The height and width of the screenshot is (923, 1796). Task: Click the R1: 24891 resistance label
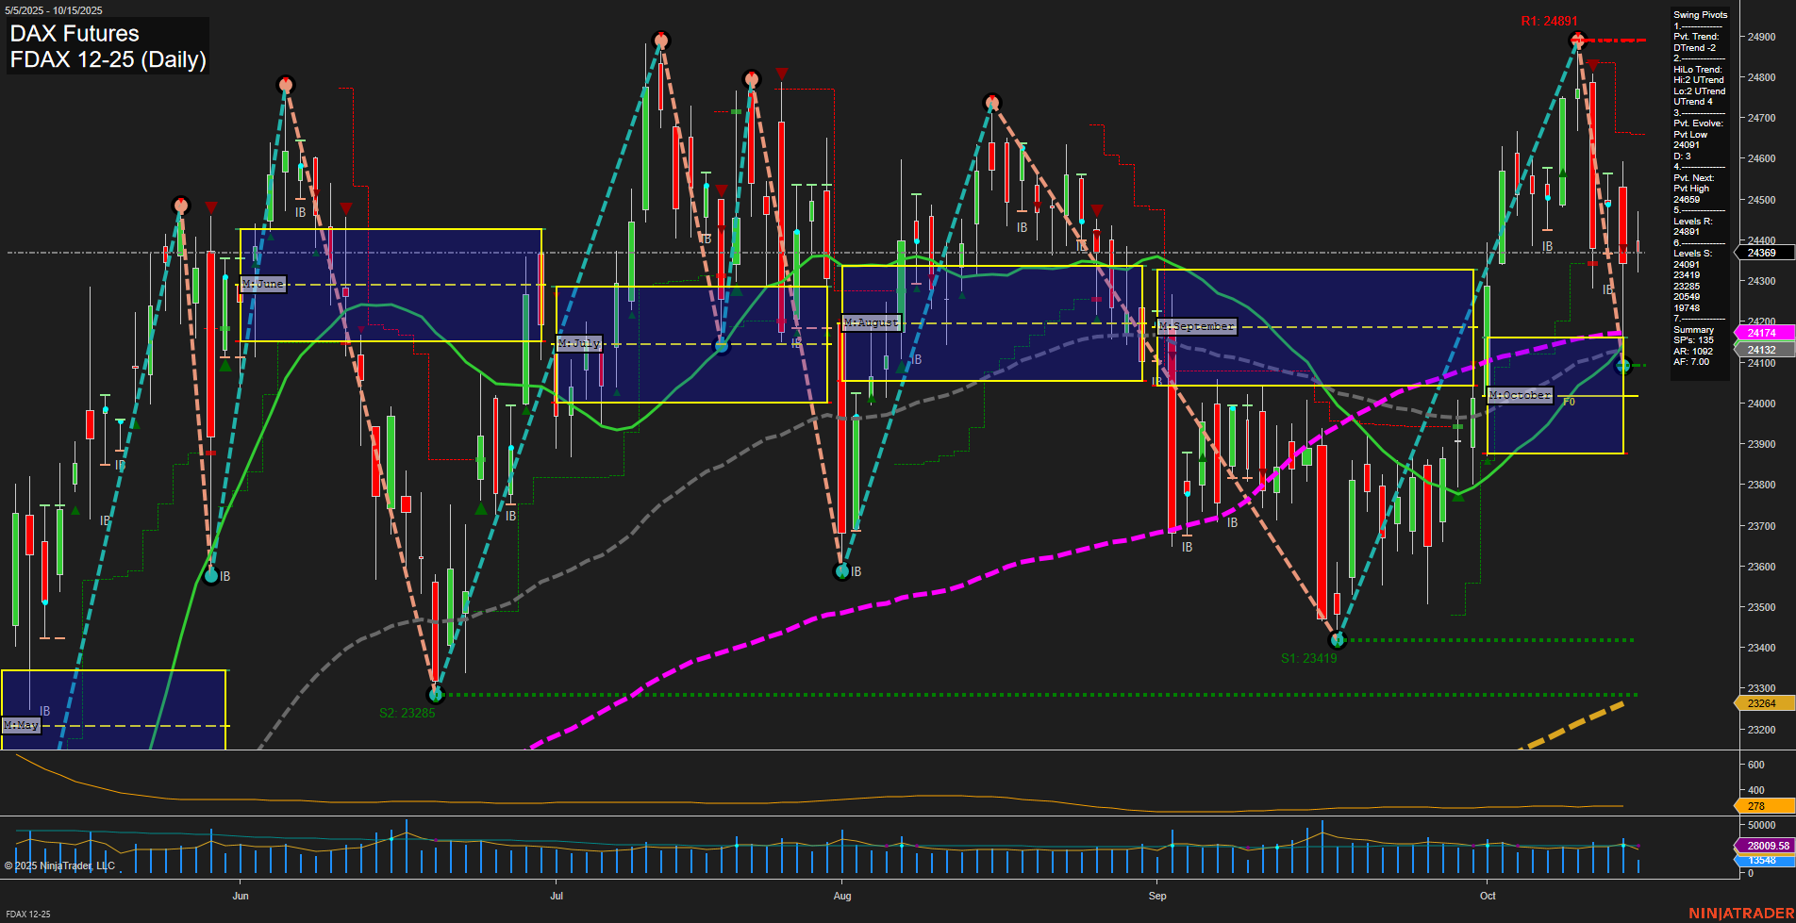[1547, 21]
